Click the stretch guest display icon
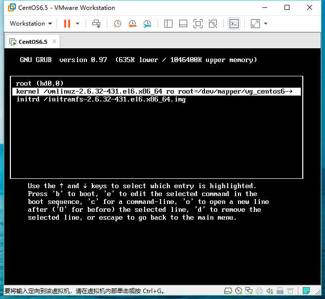This screenshot has width=325, height=299. 255,24
